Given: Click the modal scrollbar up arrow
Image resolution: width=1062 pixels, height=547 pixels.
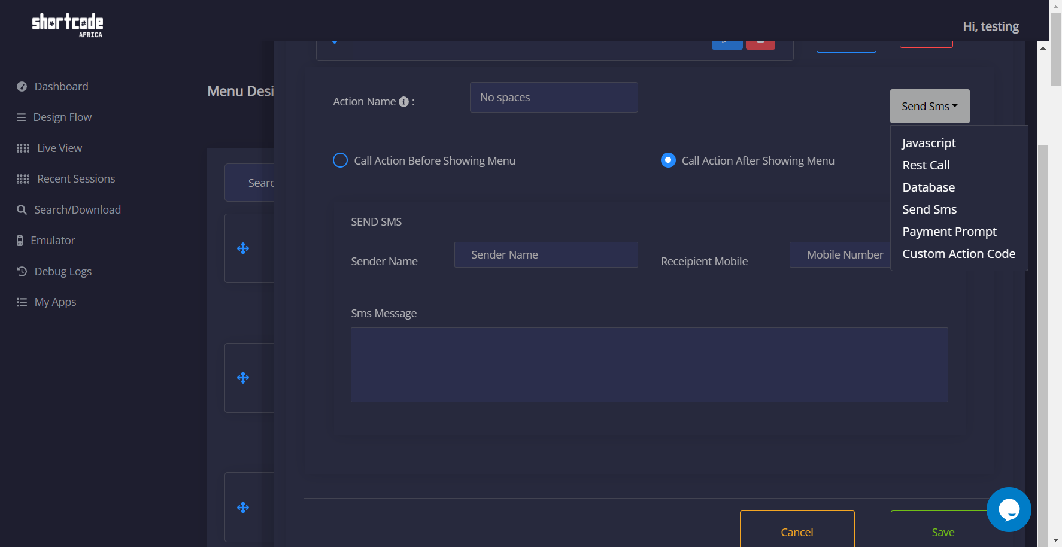Looking at the screenshot, I should (x=1043, y=48).
